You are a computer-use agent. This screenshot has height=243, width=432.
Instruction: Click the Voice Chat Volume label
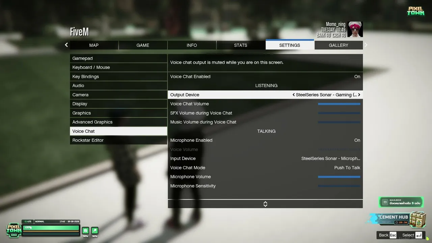coord(189,104)
